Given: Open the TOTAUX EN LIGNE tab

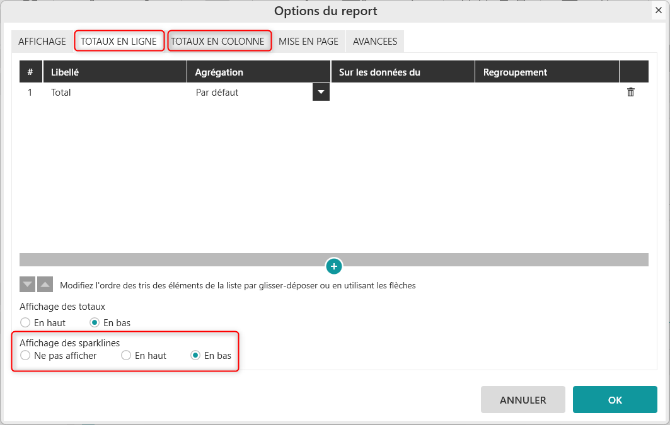Looking at the screenshot, I should point(118,42).
